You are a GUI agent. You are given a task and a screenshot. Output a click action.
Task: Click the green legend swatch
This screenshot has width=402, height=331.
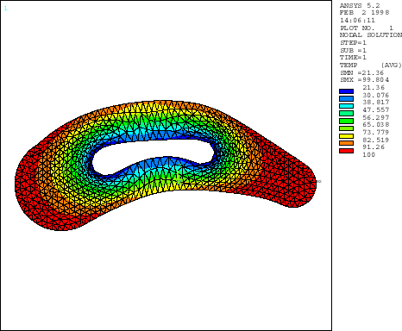click(346, 121)
